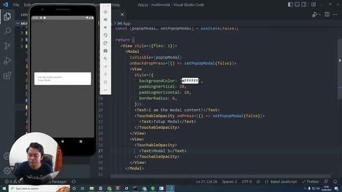
Task: Click the onBackdropPress attribute in code
Action: click(147, 63)
